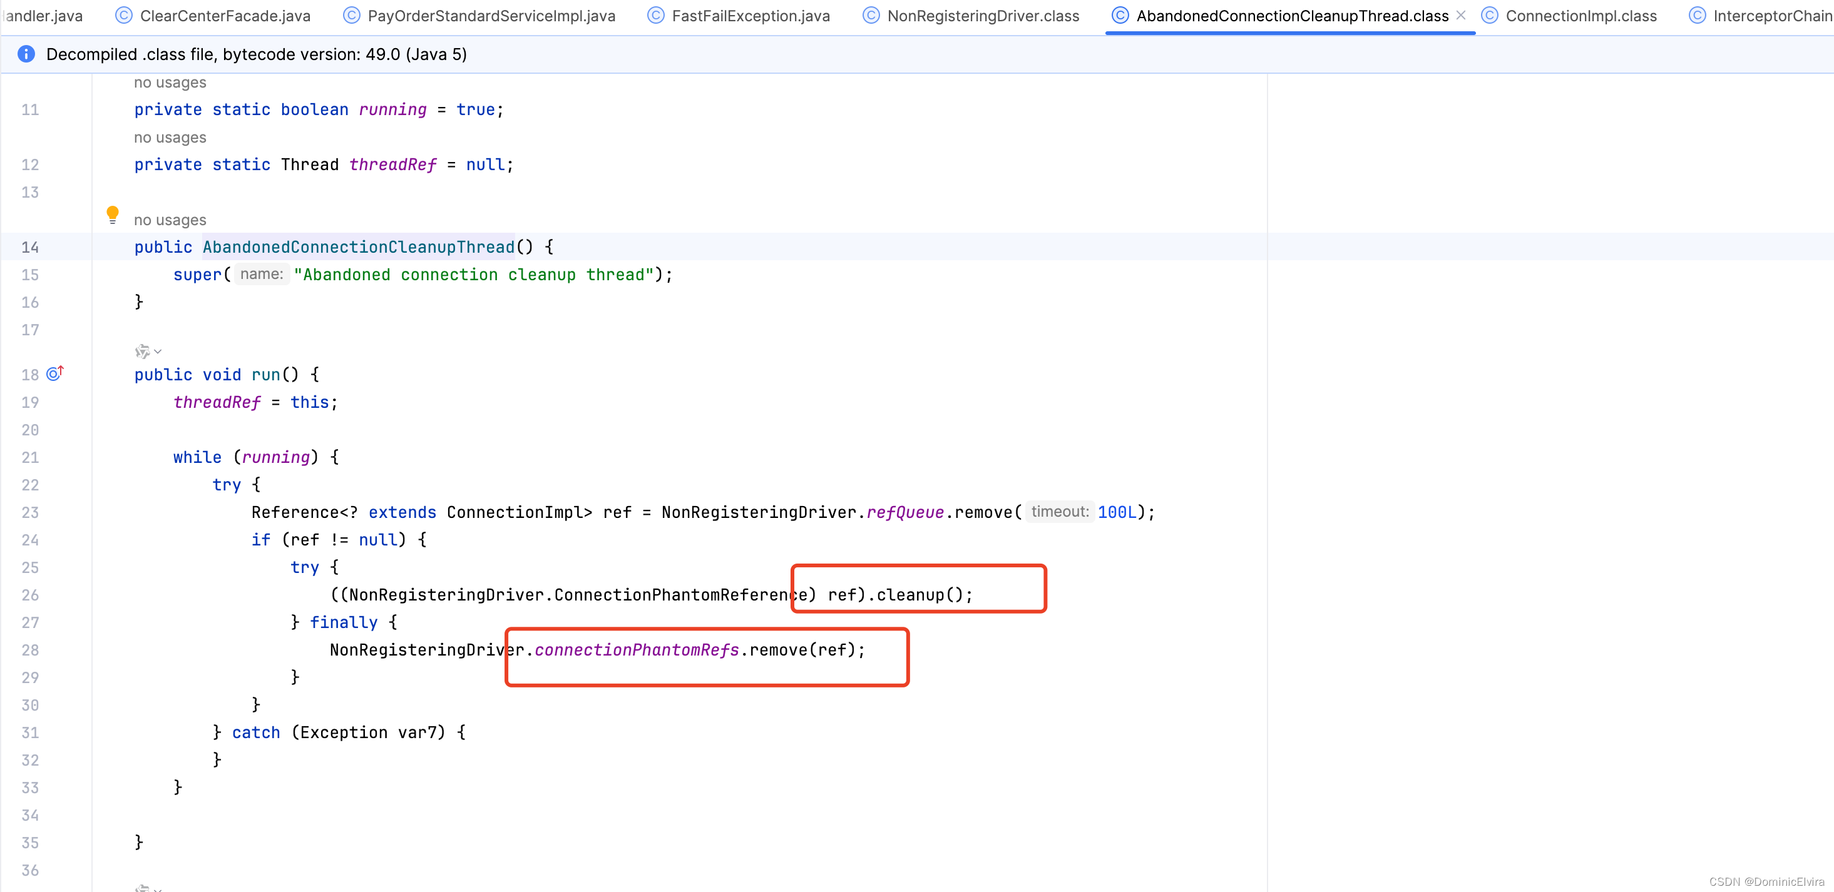Click the Decompiled .class file banner text
This screenshot has width=1834, height=892.
[256, 54]
